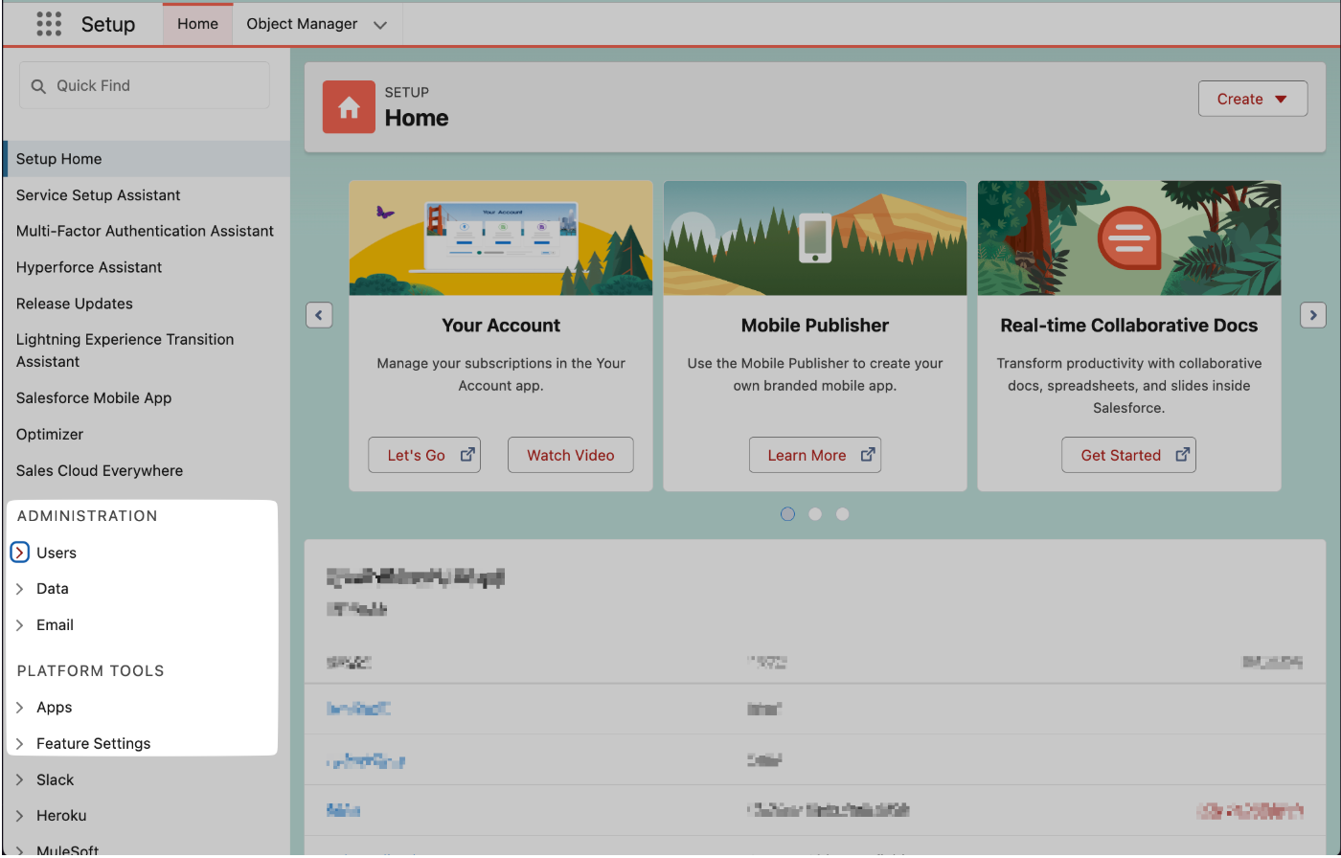This screenshot has width=1341, height=858.
Task: Click the Real-time Collaborative Docs illustration
Action: click(x=1129, y=238)
